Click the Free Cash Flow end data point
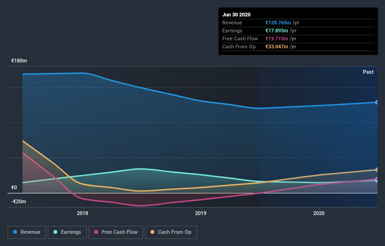 [x=377, y=179]
